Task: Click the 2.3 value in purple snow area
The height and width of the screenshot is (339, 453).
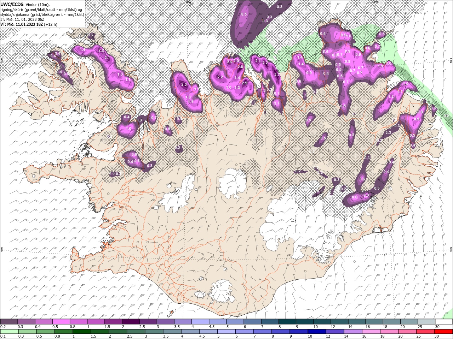Action: tap(184, 85)
